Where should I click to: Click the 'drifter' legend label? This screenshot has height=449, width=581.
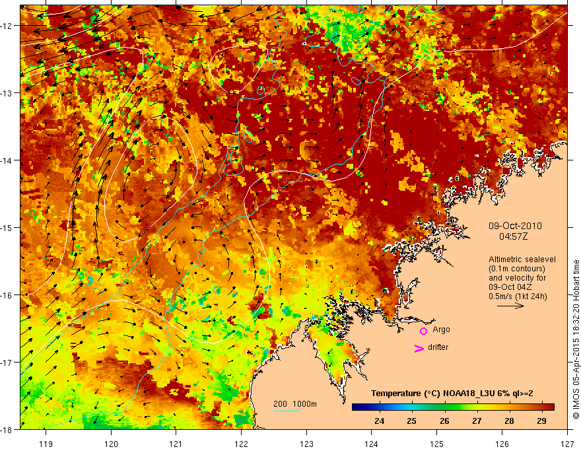pos(438,347)
